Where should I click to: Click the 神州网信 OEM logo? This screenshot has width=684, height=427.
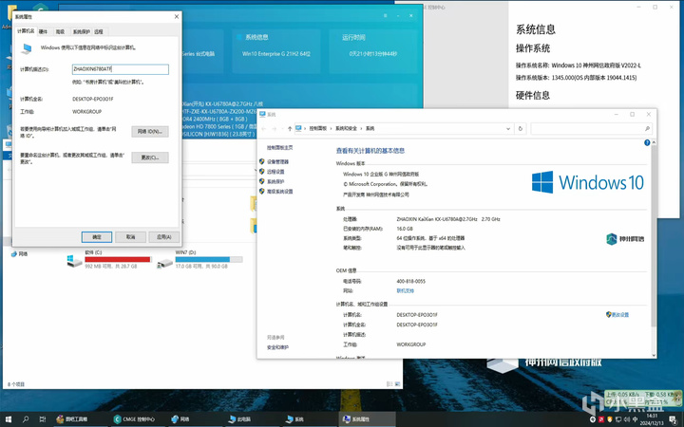(x=625, y=239)
